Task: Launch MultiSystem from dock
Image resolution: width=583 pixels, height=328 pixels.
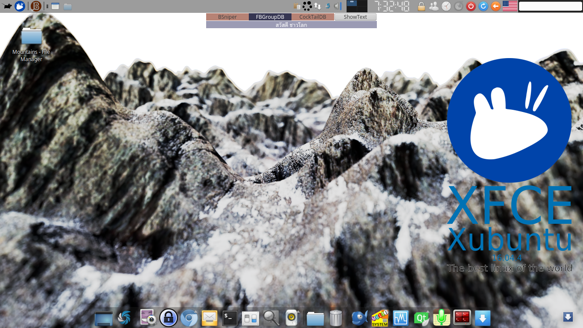Action: (x=380, y=318)
